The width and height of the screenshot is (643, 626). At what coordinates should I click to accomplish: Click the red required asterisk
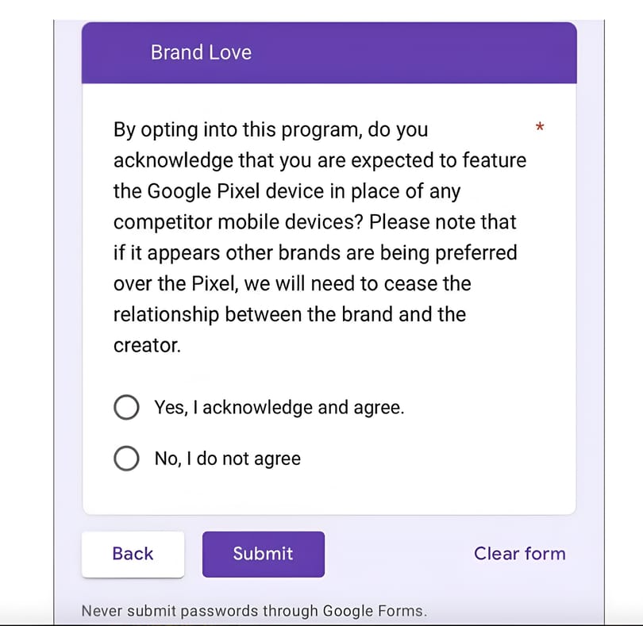pyautogui.click(x=540, y=127)
